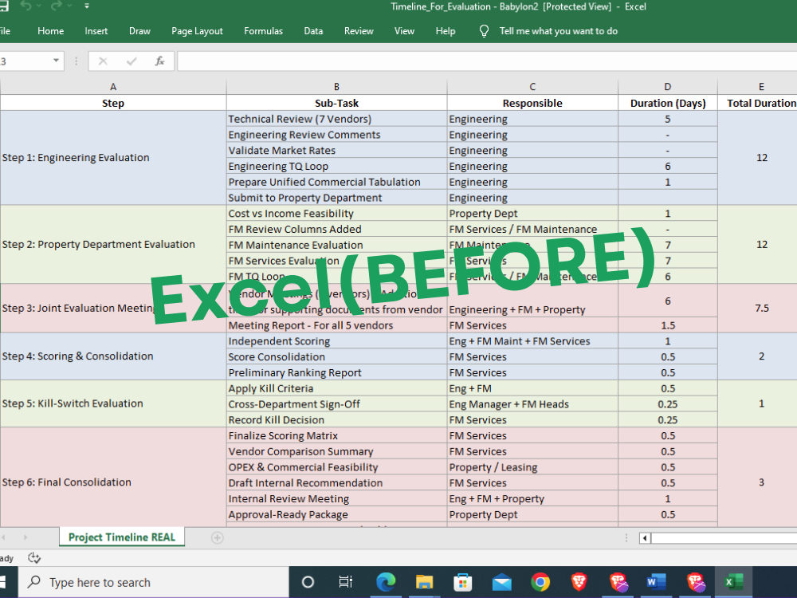Launch Google Chrome from taskbar
The width and height of the screenshot is (797, 598).
pos(540,582)
